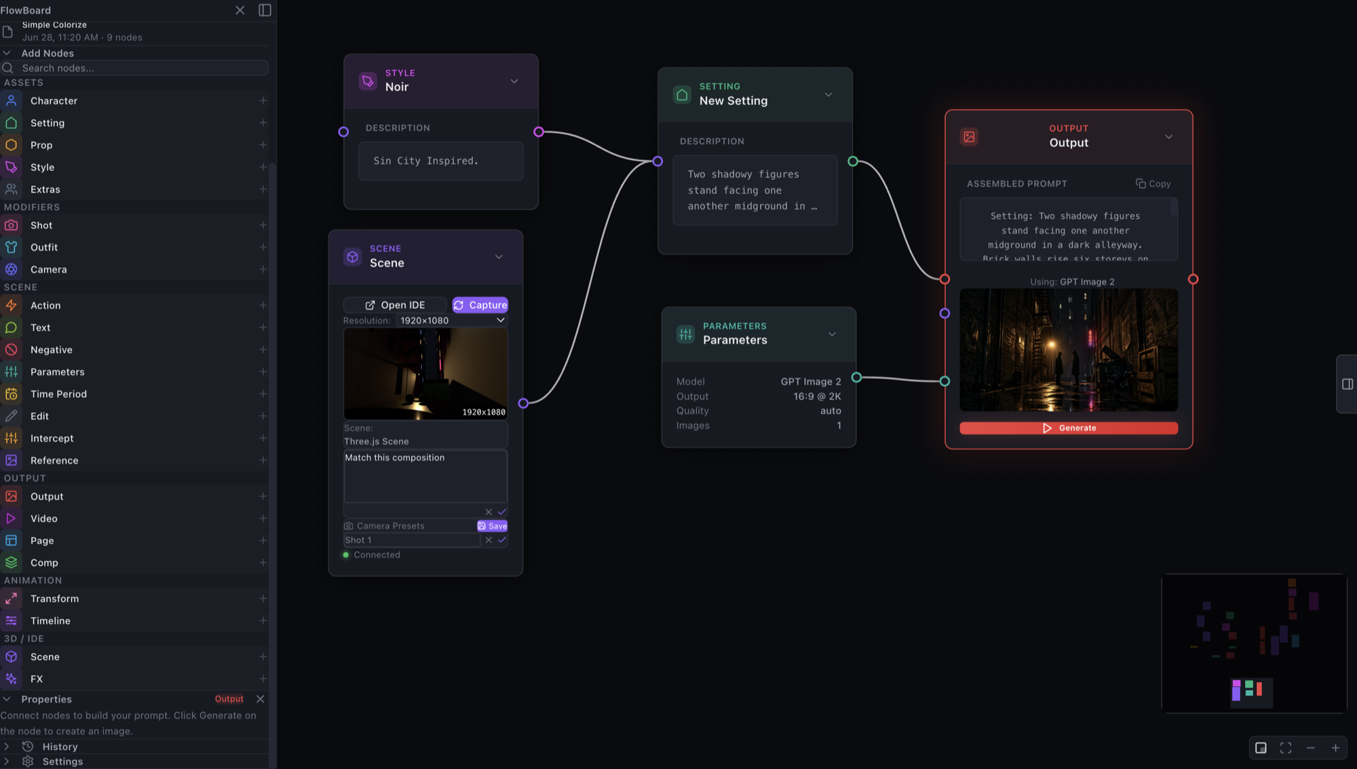Click the Style tag icon in sidebar
The width and height of the screenshot is (1357, 769).
(x=12, y=167)
